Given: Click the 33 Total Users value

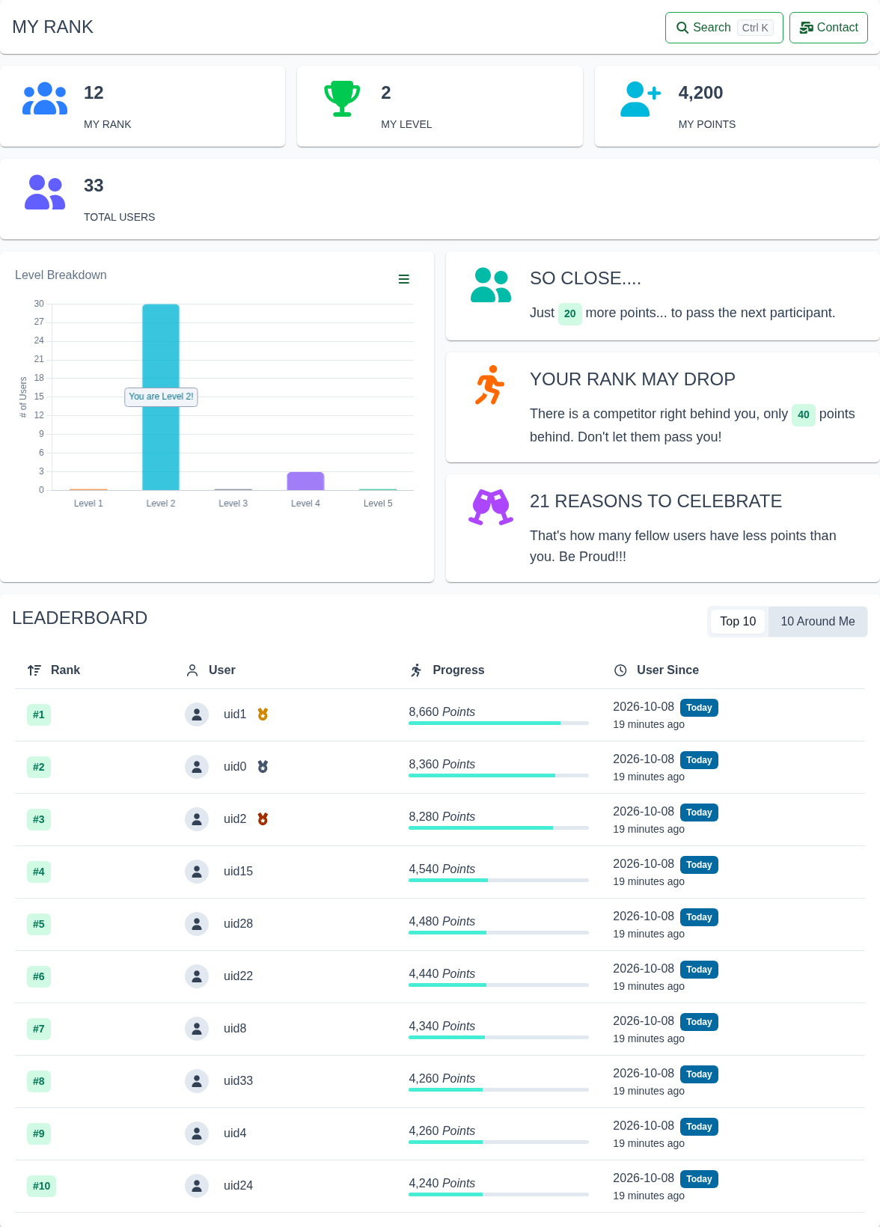Looking at the screenshot, I should (94, 186).
